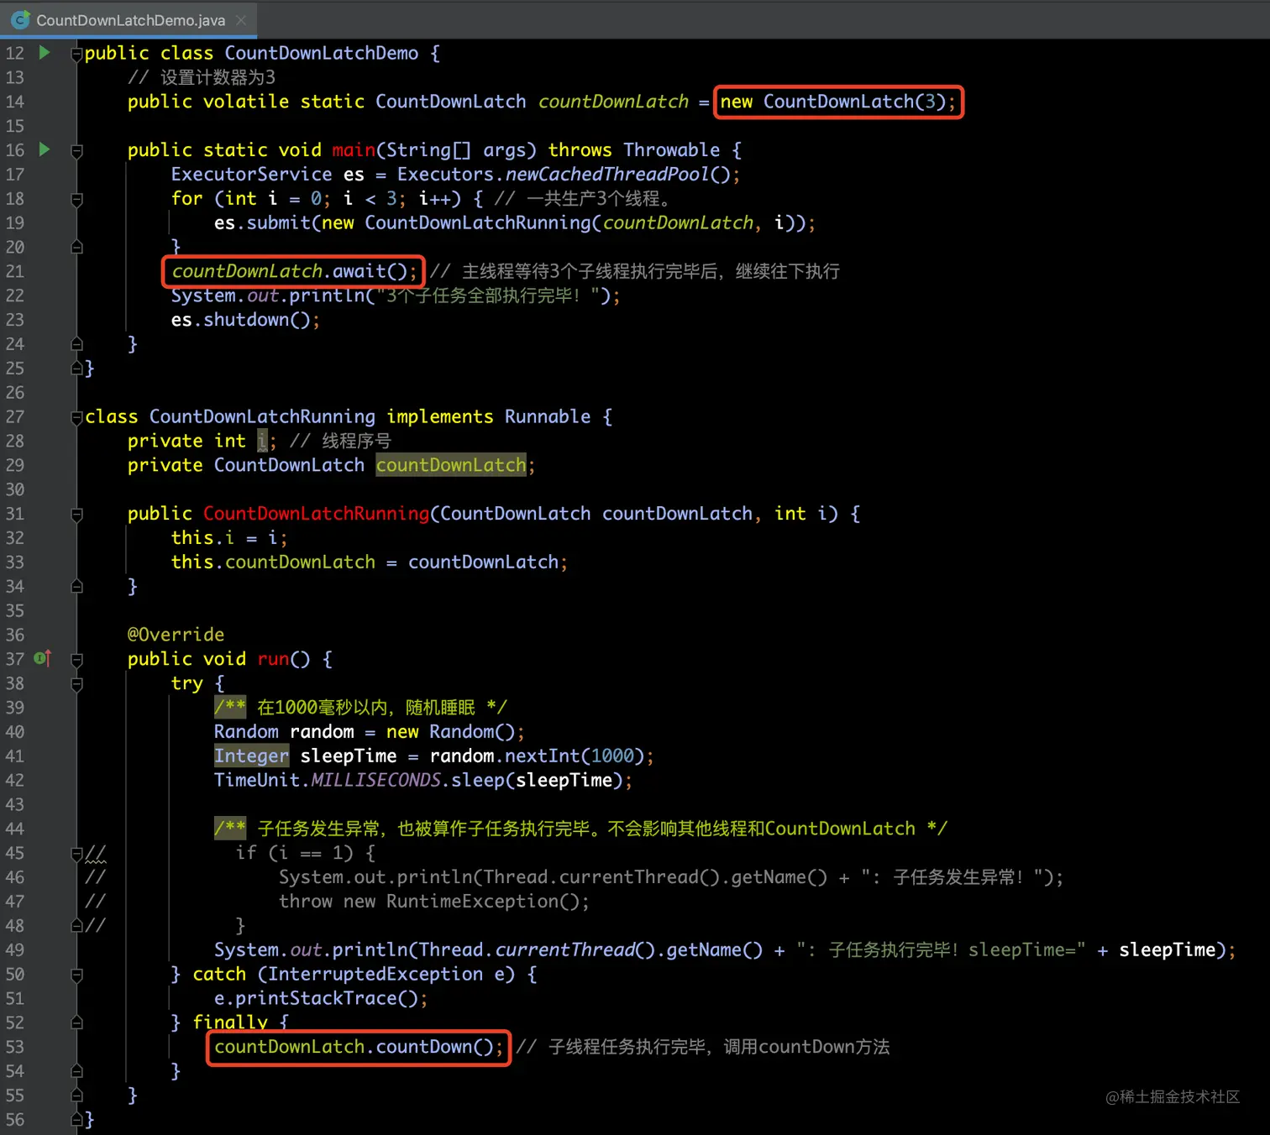The image size is (1270, 1135).
Task: Collapse the try block fold at line 38
Action: click(x=76, y=685)
